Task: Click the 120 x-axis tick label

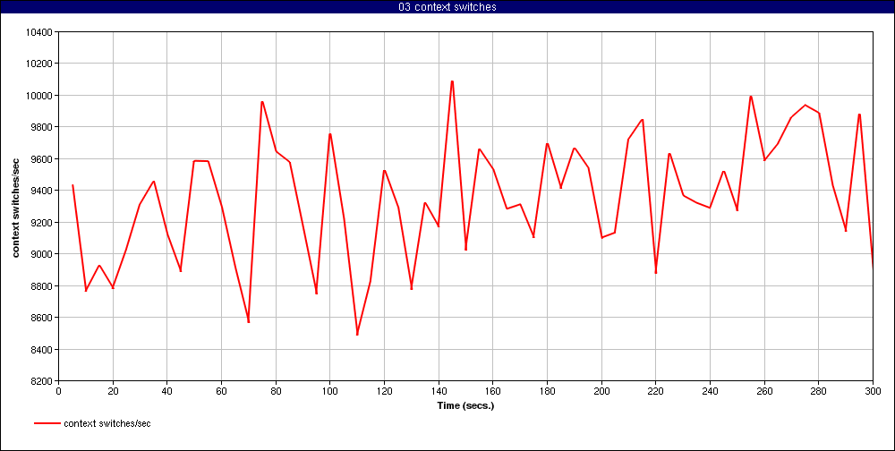Action: click(384, 390)
